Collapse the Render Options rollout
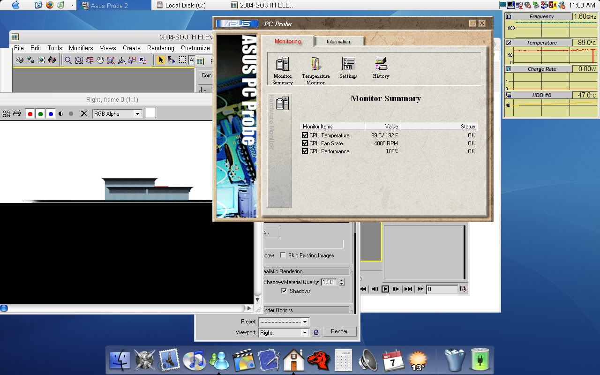Image resolution: width=600 pixels, height=375 pixels. pos(306,310)
